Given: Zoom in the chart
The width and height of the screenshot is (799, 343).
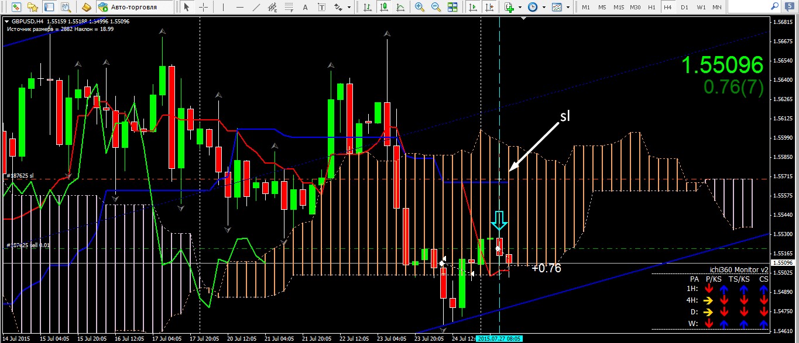Looking at the screenshot, I should tap(420, 7).
